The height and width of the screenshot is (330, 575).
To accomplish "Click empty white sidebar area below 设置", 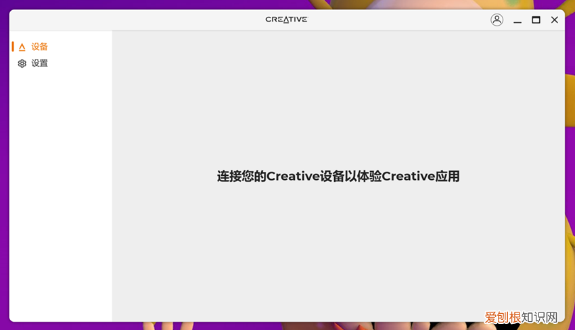I will click(x=61, y=189).
